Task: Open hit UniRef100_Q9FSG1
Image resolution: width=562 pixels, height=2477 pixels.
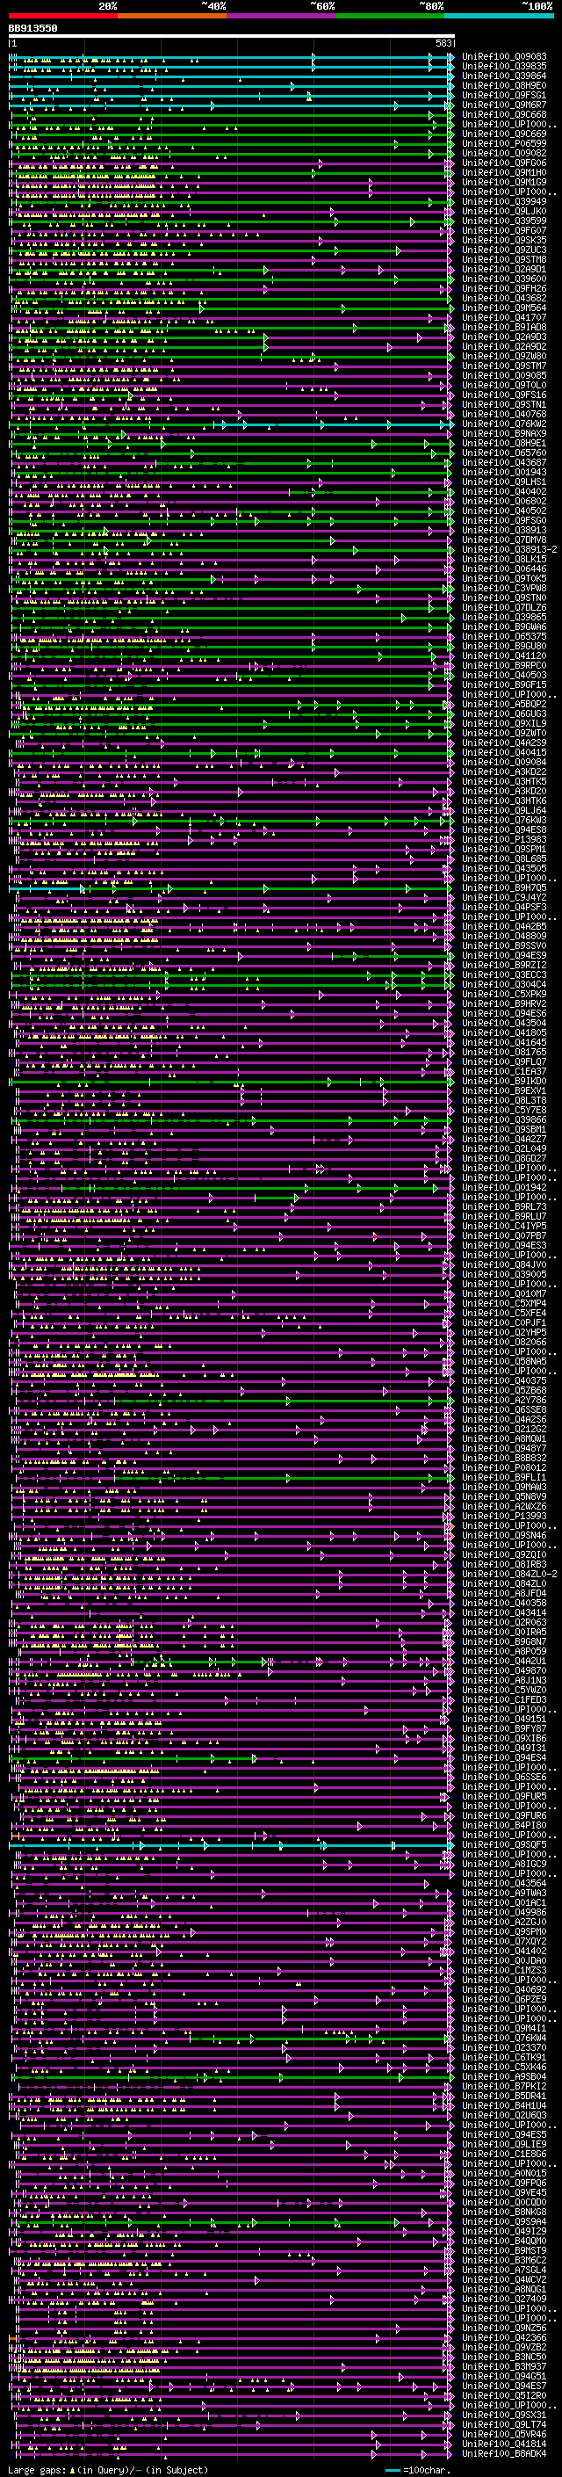Action: coord(504,95)
